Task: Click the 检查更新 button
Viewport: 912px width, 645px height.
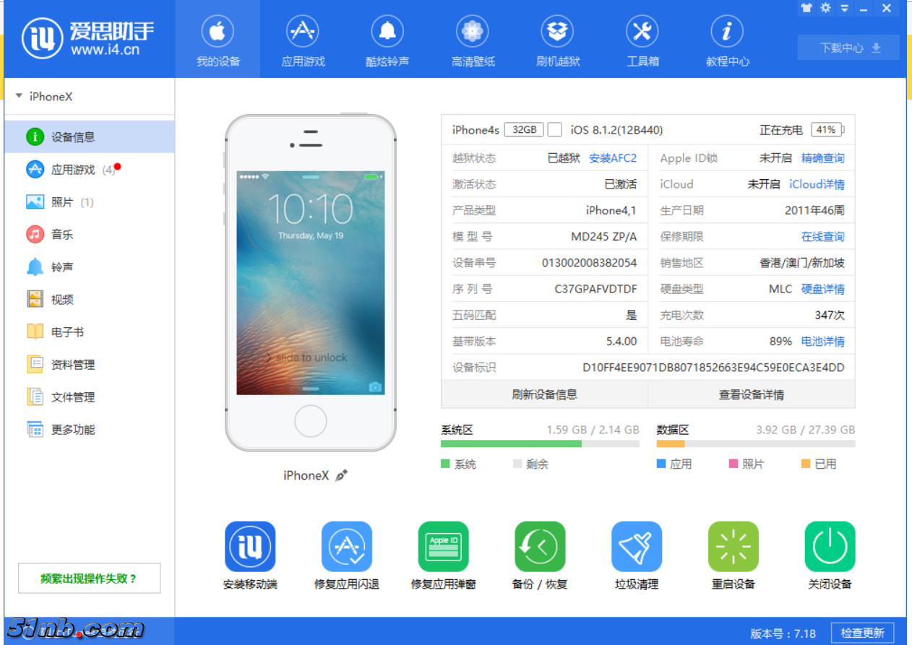Action: (862, 633)
